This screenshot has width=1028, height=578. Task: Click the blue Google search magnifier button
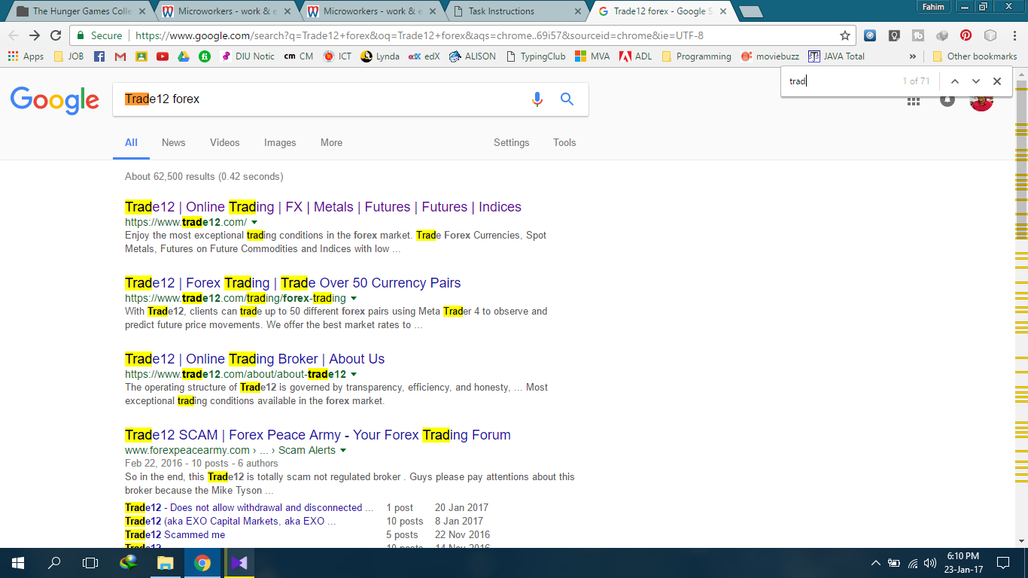point(567,99)
